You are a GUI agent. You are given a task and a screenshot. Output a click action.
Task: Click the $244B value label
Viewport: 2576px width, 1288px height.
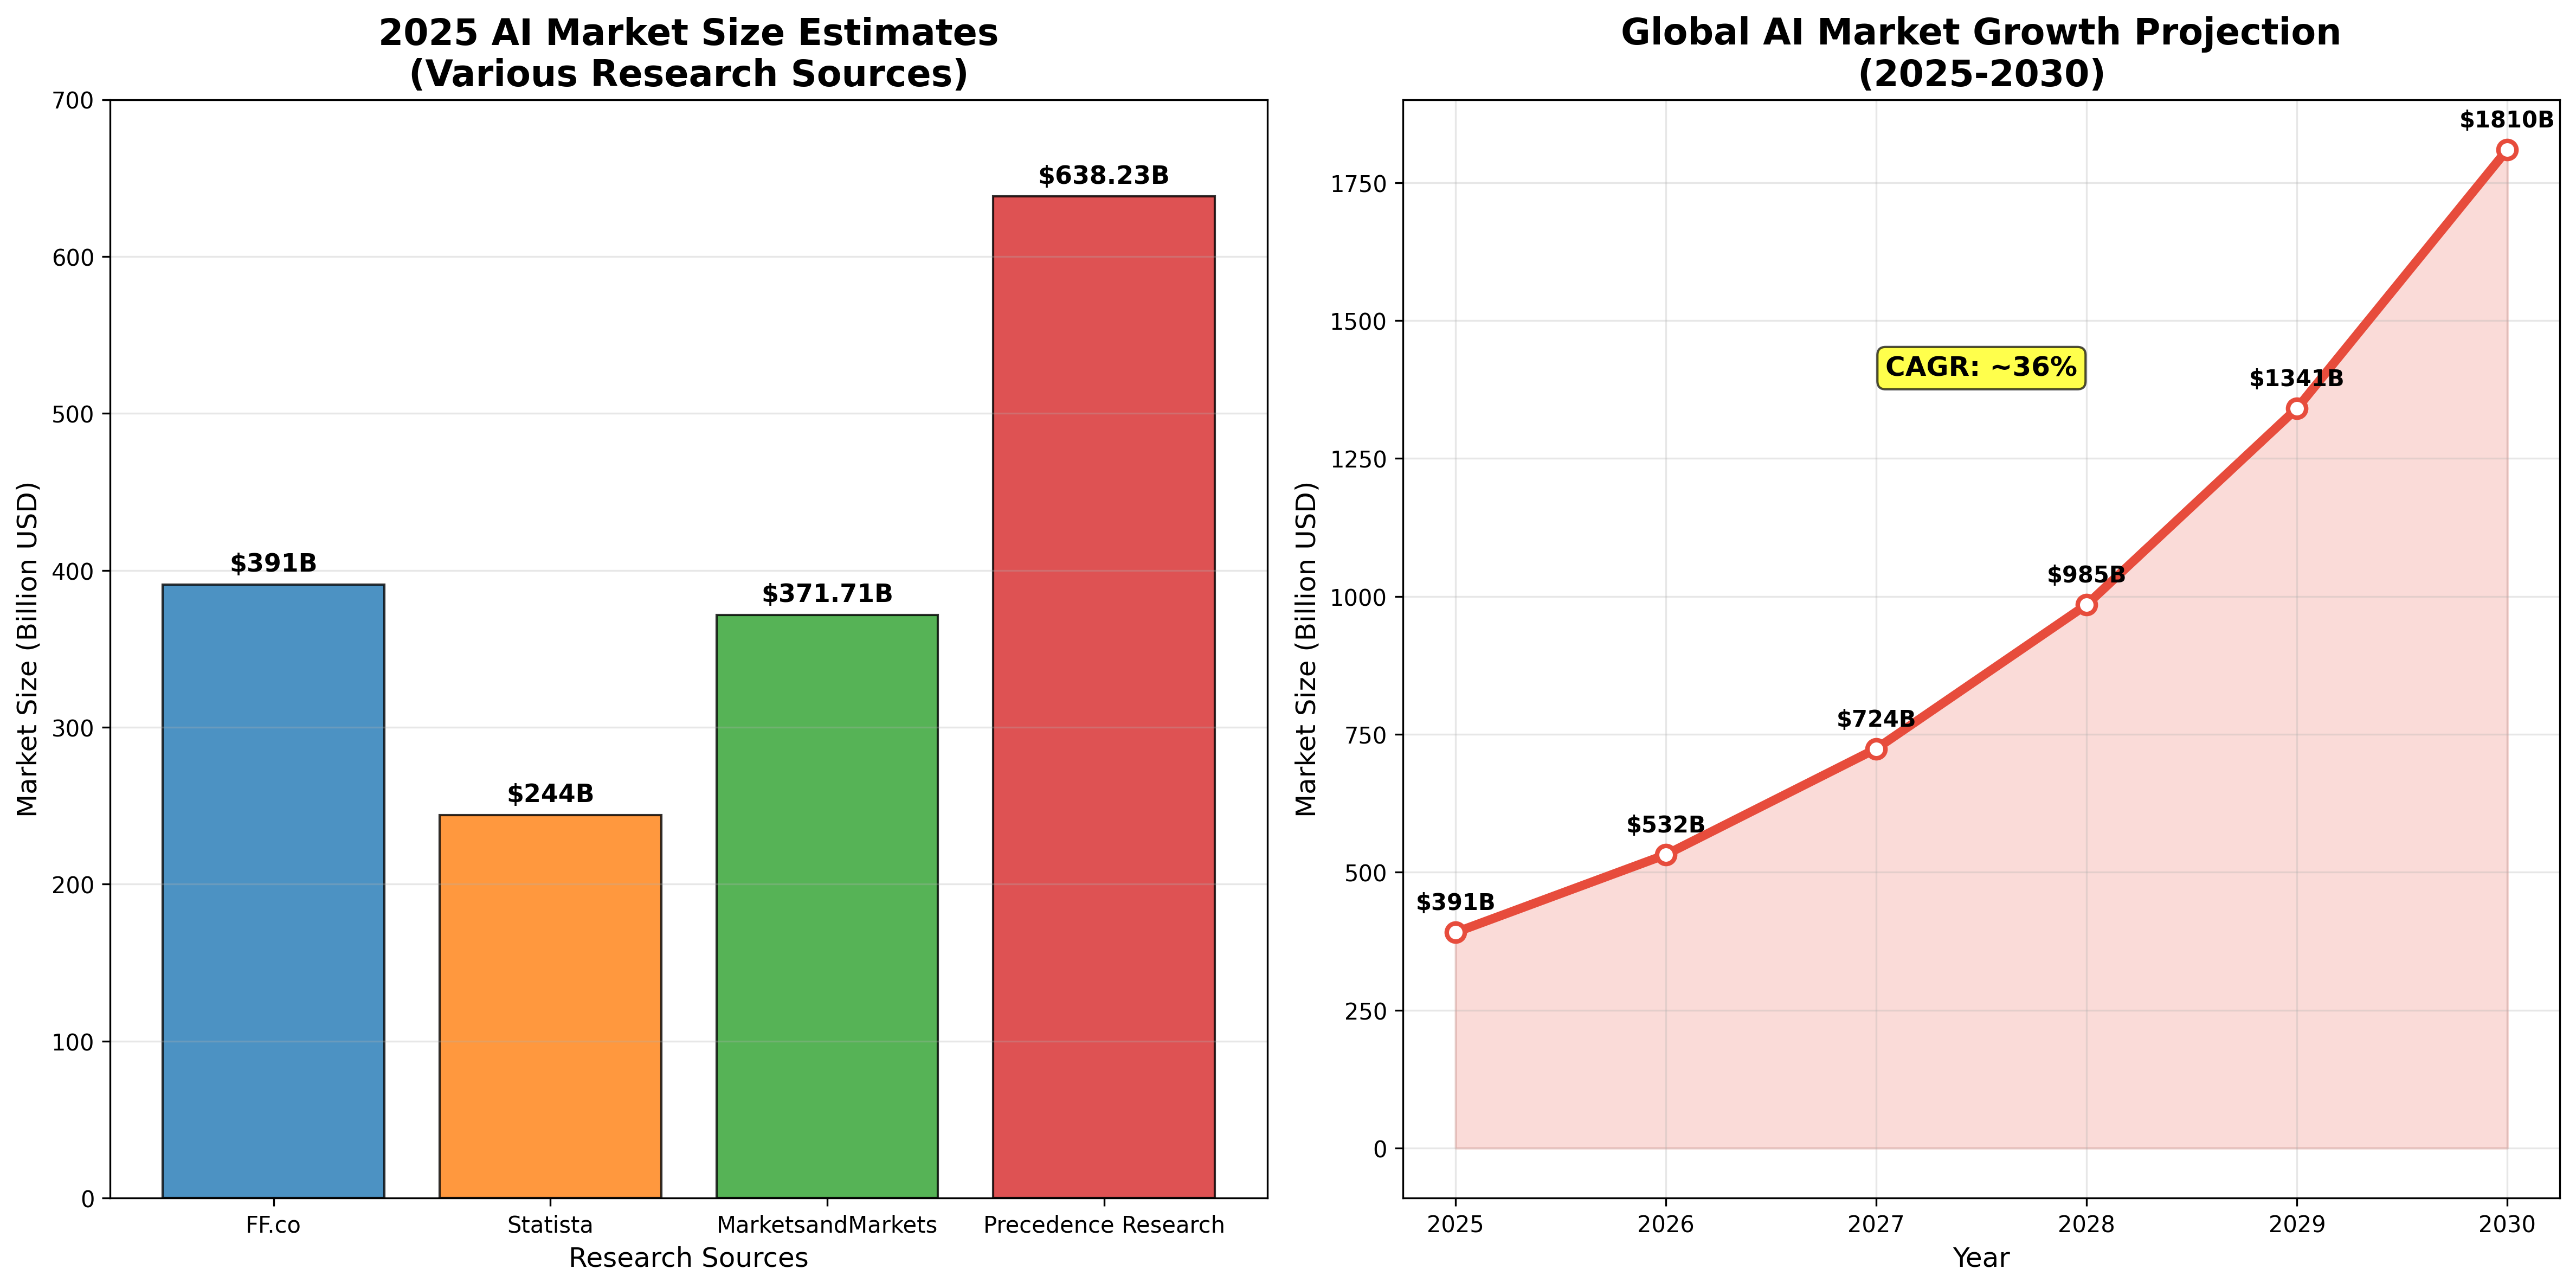pos(550,794)
